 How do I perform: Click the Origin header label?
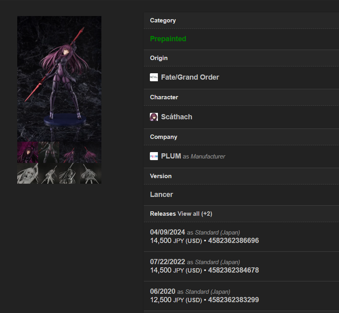159,58
